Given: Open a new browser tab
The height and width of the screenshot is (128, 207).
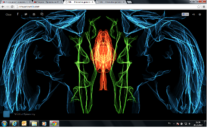Looking at the screenshot, I should click(x=129, y=2).
